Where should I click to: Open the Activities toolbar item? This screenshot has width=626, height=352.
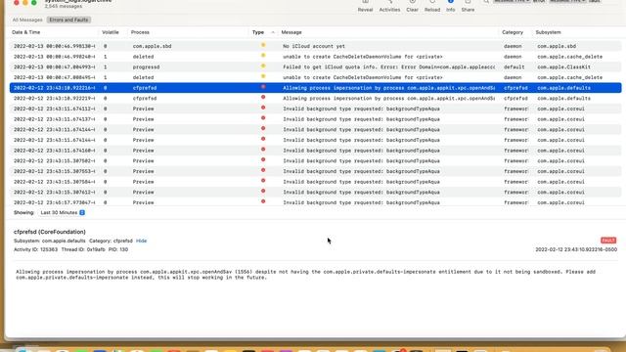(389, 7)
